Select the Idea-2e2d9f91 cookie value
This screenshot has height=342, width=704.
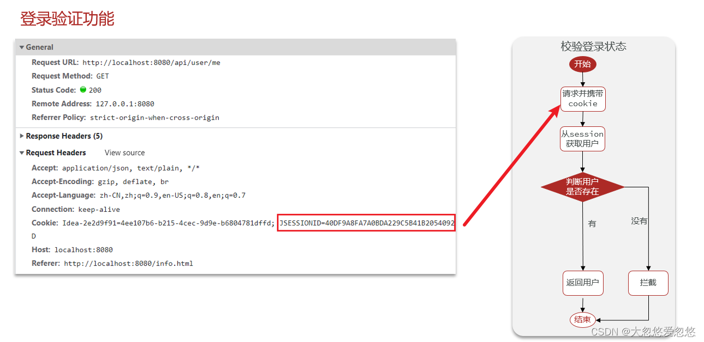168,223
